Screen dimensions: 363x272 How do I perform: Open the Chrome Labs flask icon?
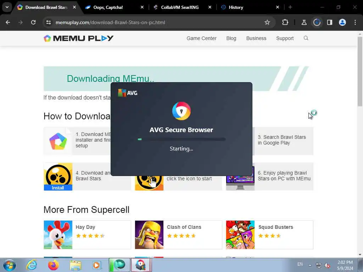[x=304, y=22]
